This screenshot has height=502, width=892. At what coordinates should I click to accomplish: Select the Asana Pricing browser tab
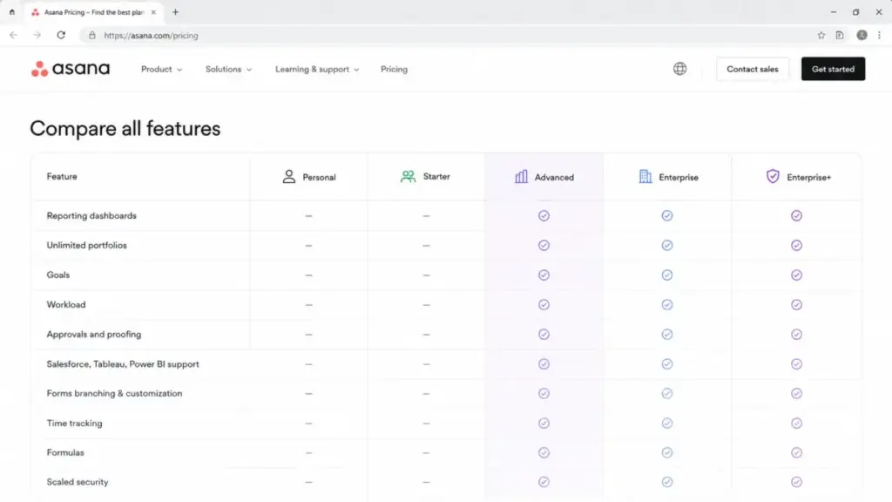click(94, 12)
